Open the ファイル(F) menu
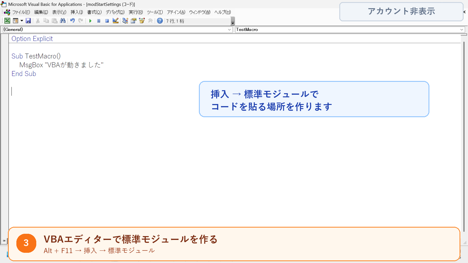Screen dimensions: 468x263 coord(21,12)
